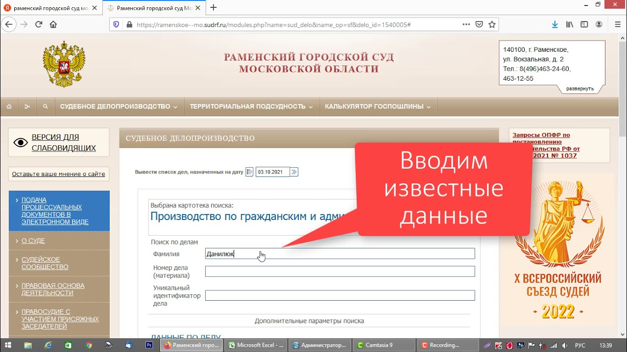627x352 pixels.
Task: Save page to Pocket
Action: click(480, 24)
